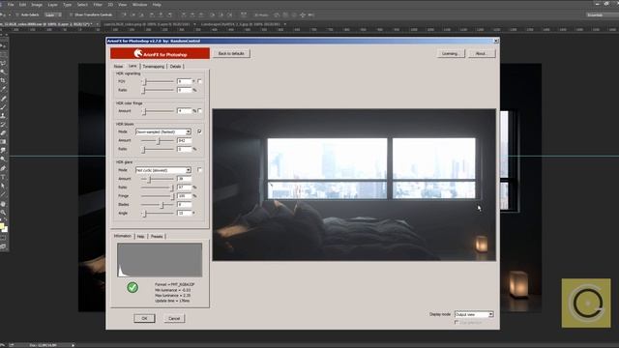Viewport: 619px width, 348px height.
Task: Click the HDR glare Blades slider
Action: (158, 204)
